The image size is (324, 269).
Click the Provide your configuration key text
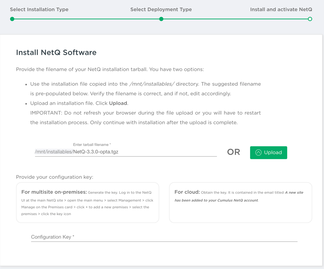(x=55, y=177)
